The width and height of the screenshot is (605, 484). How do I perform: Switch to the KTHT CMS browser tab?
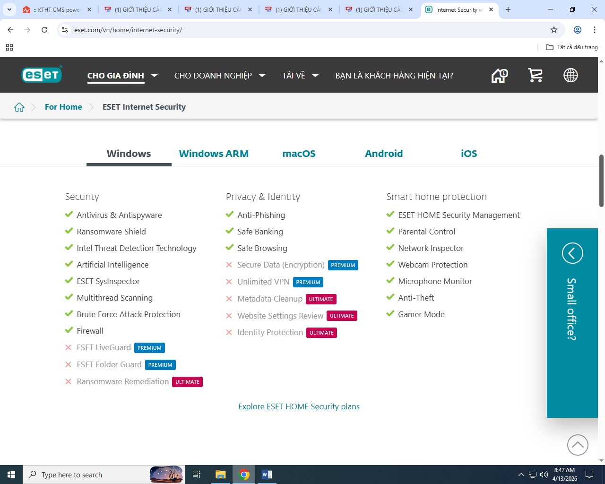57,9
